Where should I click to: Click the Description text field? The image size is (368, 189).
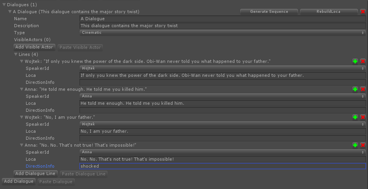(222, 26)
